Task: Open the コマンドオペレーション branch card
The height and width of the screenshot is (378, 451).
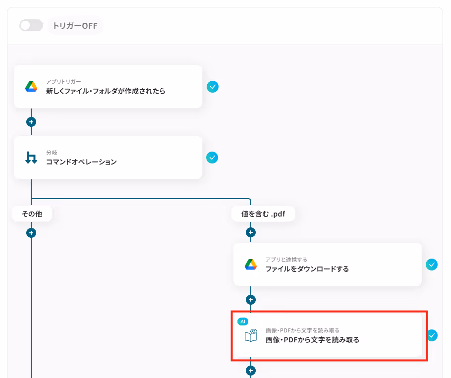Action: (108, 158)
